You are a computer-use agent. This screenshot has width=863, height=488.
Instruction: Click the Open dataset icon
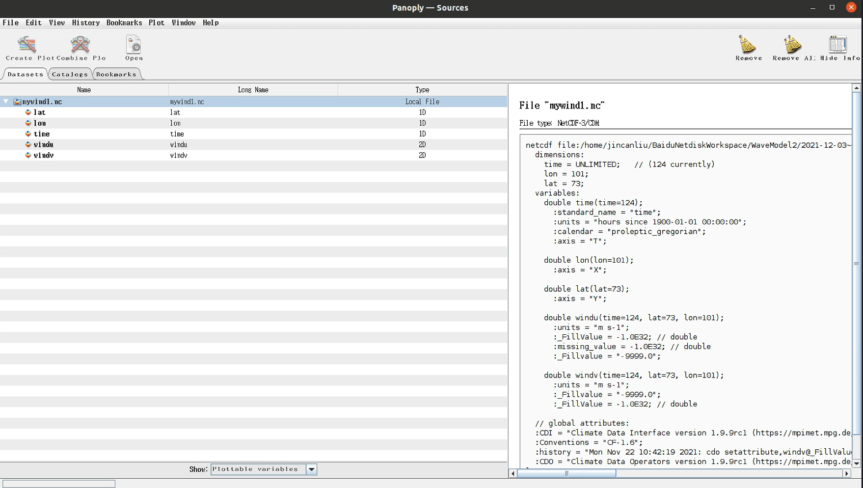pyautogui.click(x=134, y=44)
